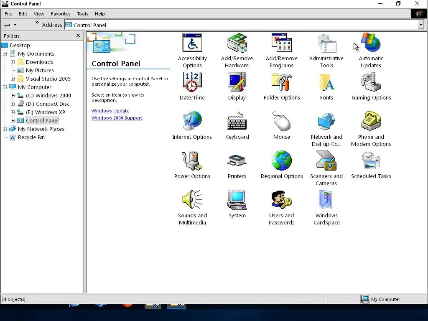Open Display settings icon
The image size is (428, 321).
point(237,82)
